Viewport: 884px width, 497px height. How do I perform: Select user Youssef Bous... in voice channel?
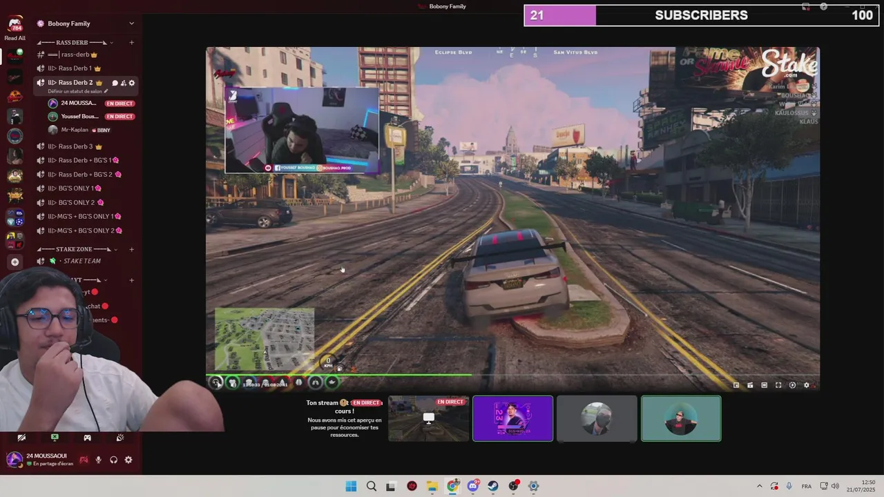coord(90,117)
